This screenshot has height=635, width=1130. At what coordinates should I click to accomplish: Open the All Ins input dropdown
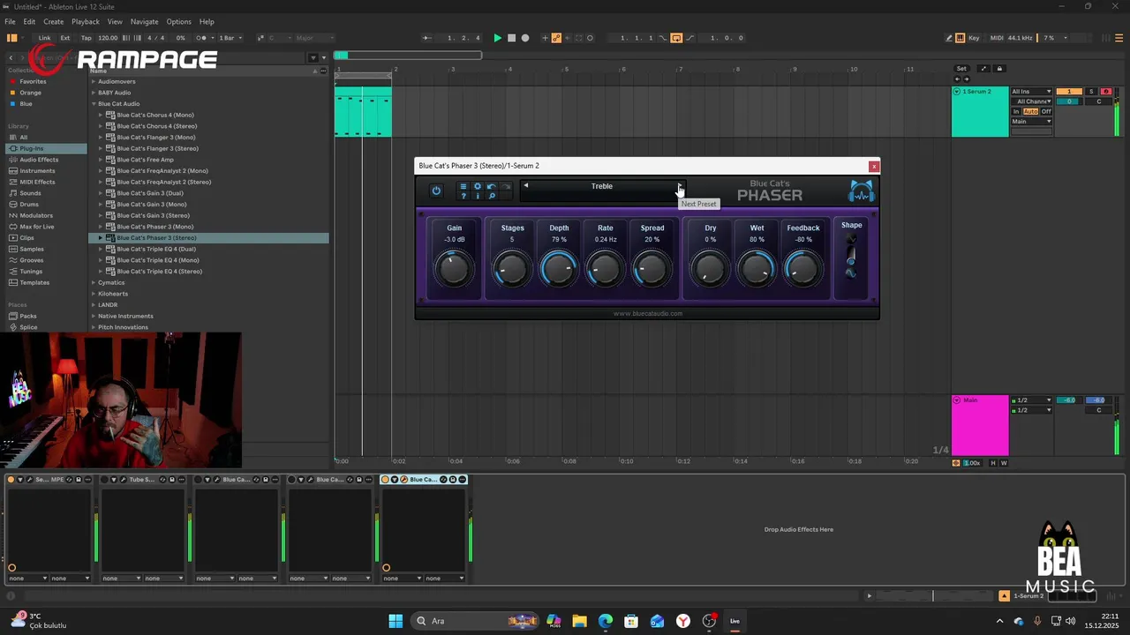[1031, 92]
